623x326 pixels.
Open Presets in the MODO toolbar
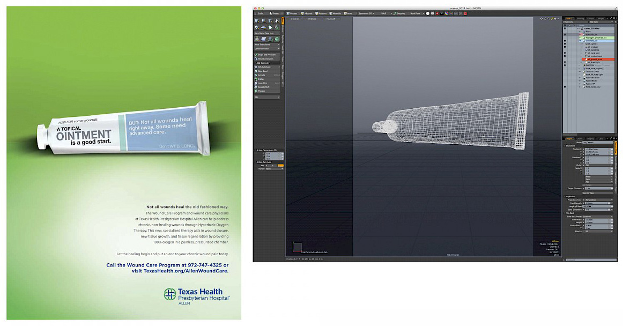(275, 13)
